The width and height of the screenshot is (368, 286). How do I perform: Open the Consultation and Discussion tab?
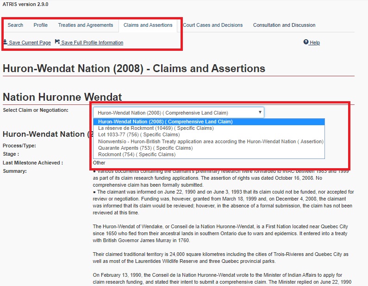pos(284,25)
